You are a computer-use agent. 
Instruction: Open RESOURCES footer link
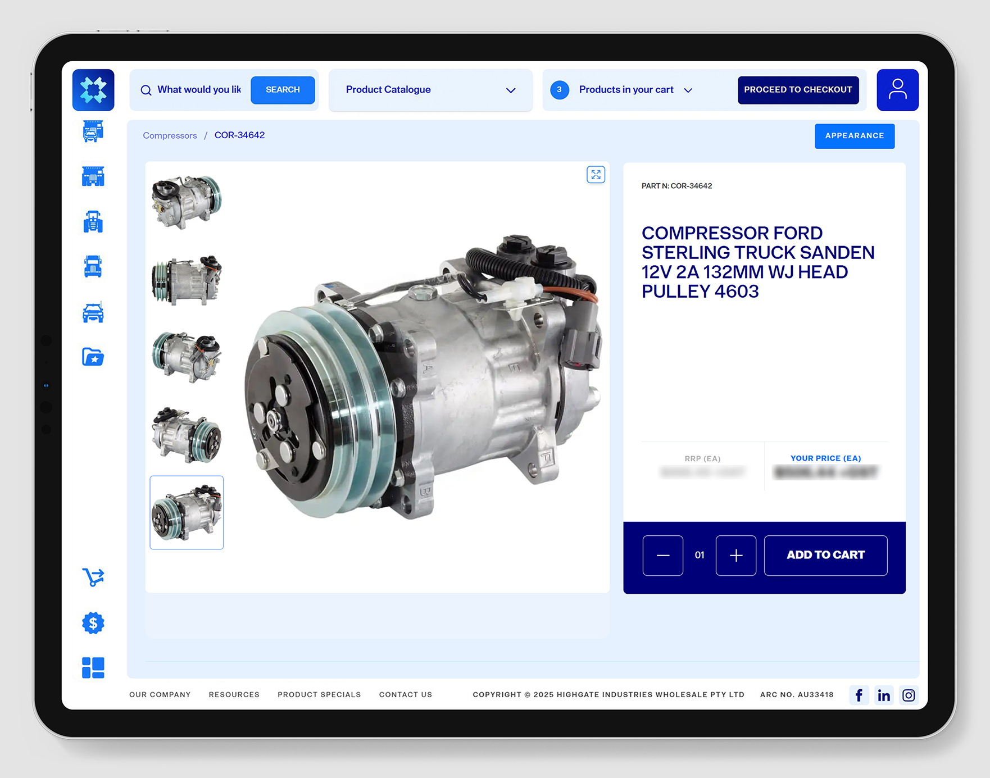[234, 695]
